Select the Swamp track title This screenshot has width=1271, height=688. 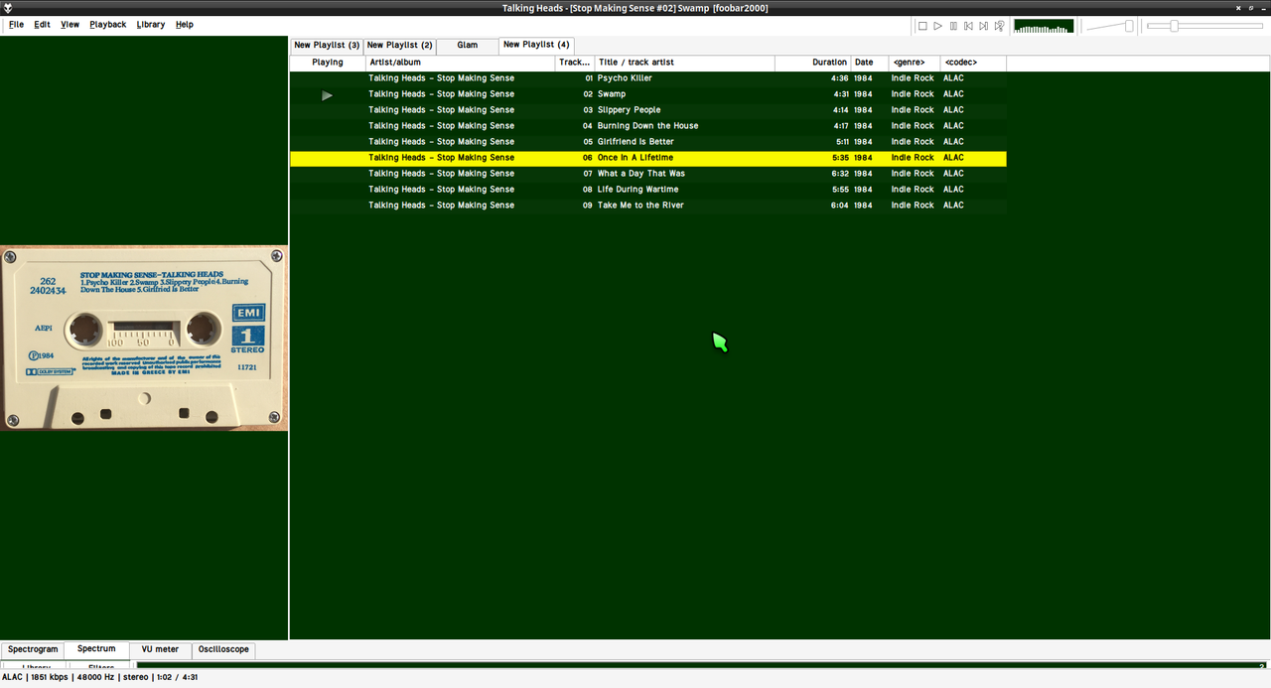tap(612, 94)
